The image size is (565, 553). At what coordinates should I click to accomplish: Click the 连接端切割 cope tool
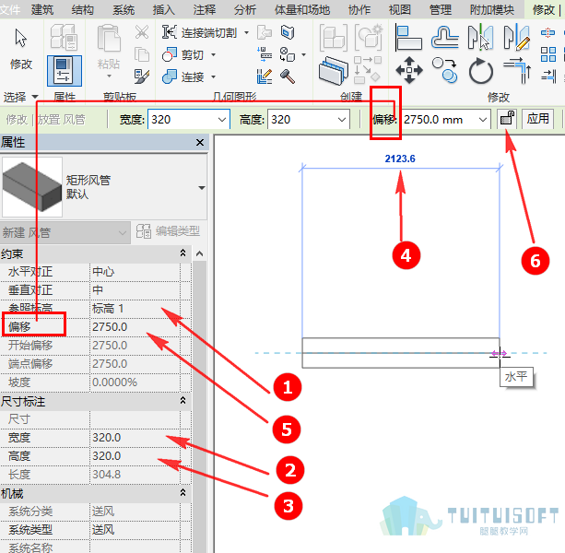click(199, 32)
